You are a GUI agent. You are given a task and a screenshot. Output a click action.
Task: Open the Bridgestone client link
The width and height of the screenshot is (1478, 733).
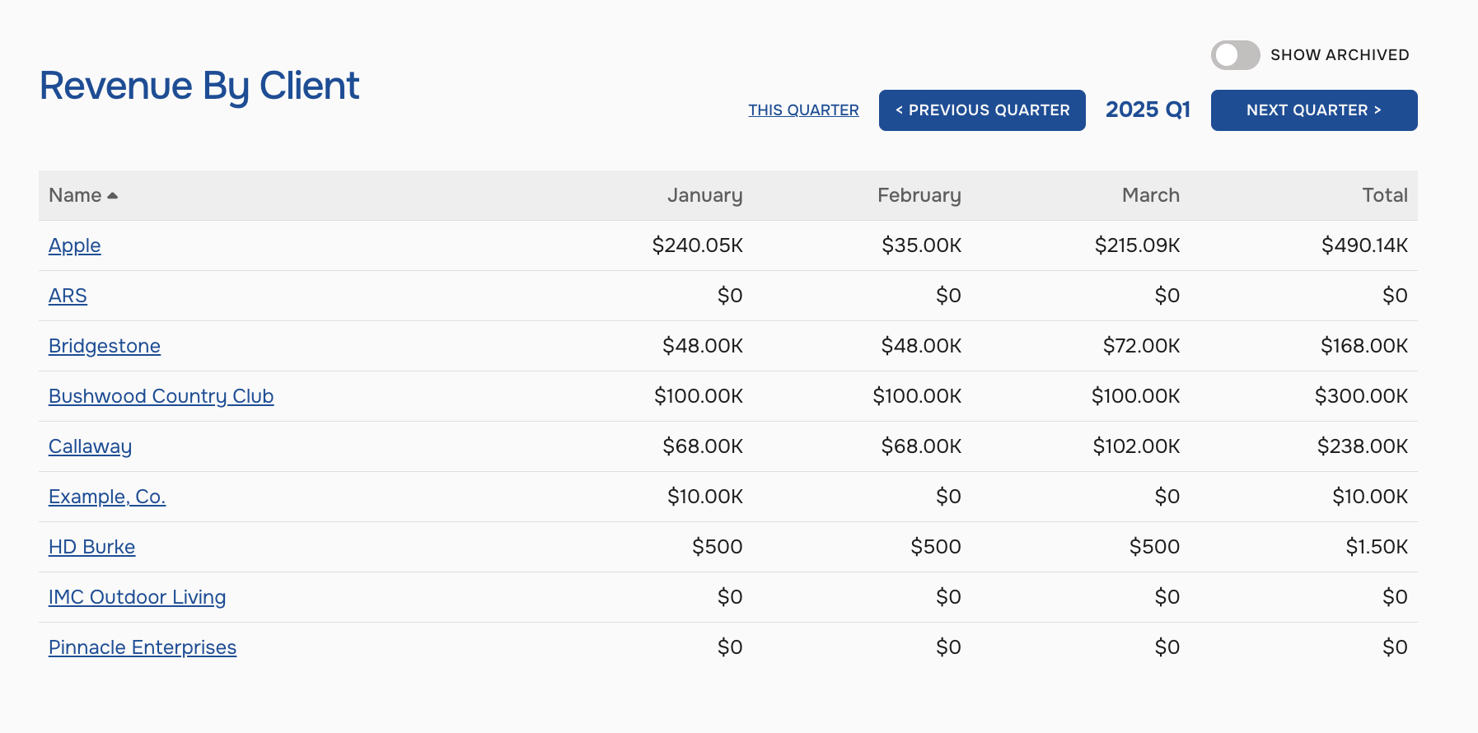[x=105, y=346]
